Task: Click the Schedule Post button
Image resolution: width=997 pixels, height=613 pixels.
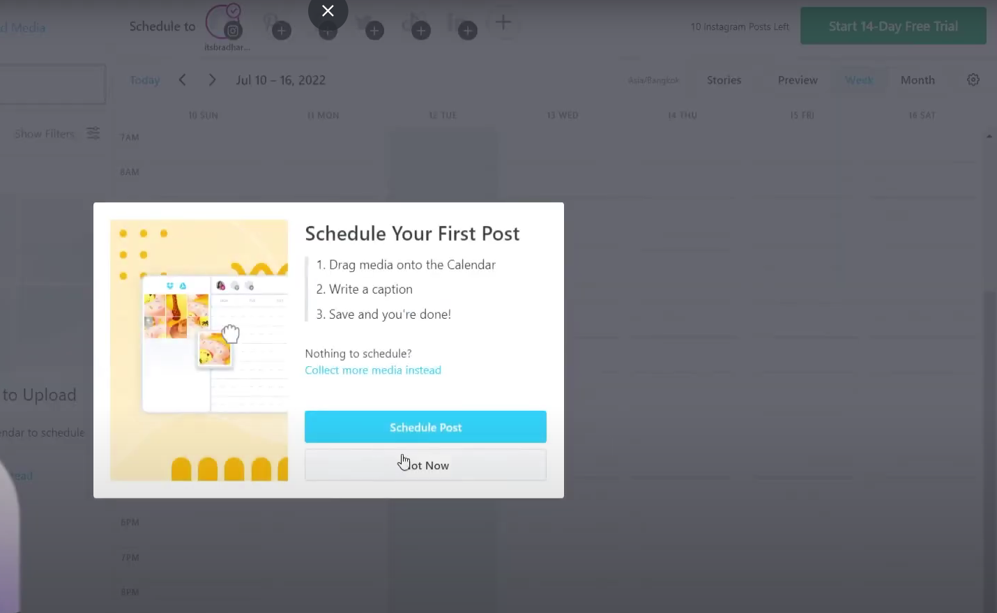Action: [x=425, y=427]
